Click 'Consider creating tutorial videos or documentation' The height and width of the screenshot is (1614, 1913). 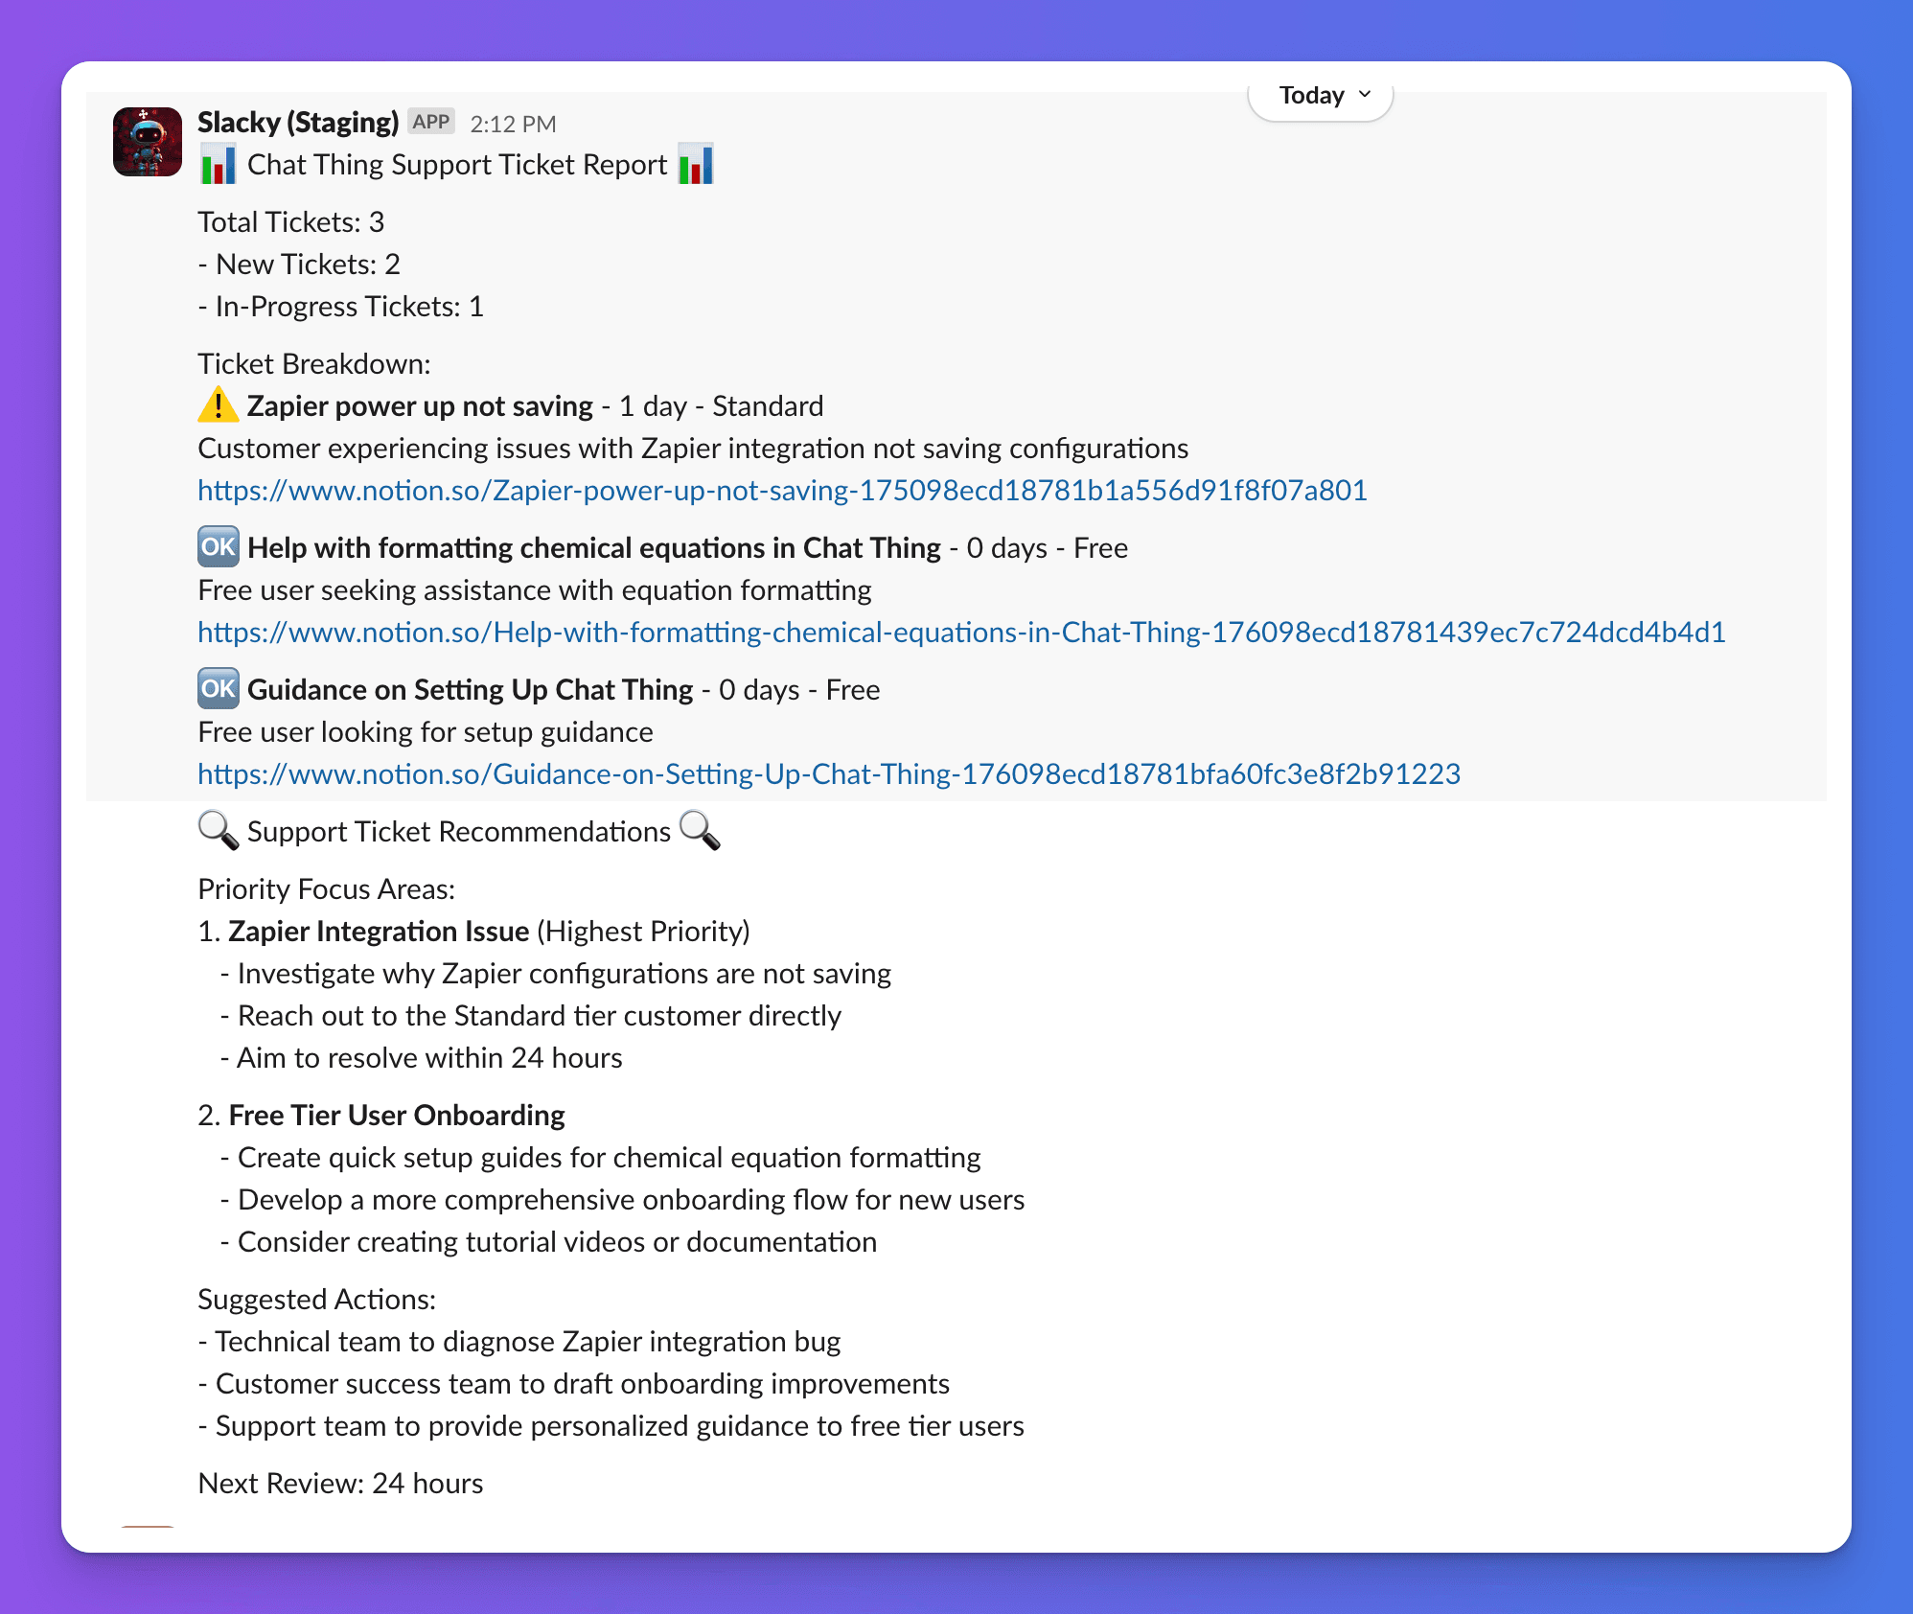click(558, 1242)
